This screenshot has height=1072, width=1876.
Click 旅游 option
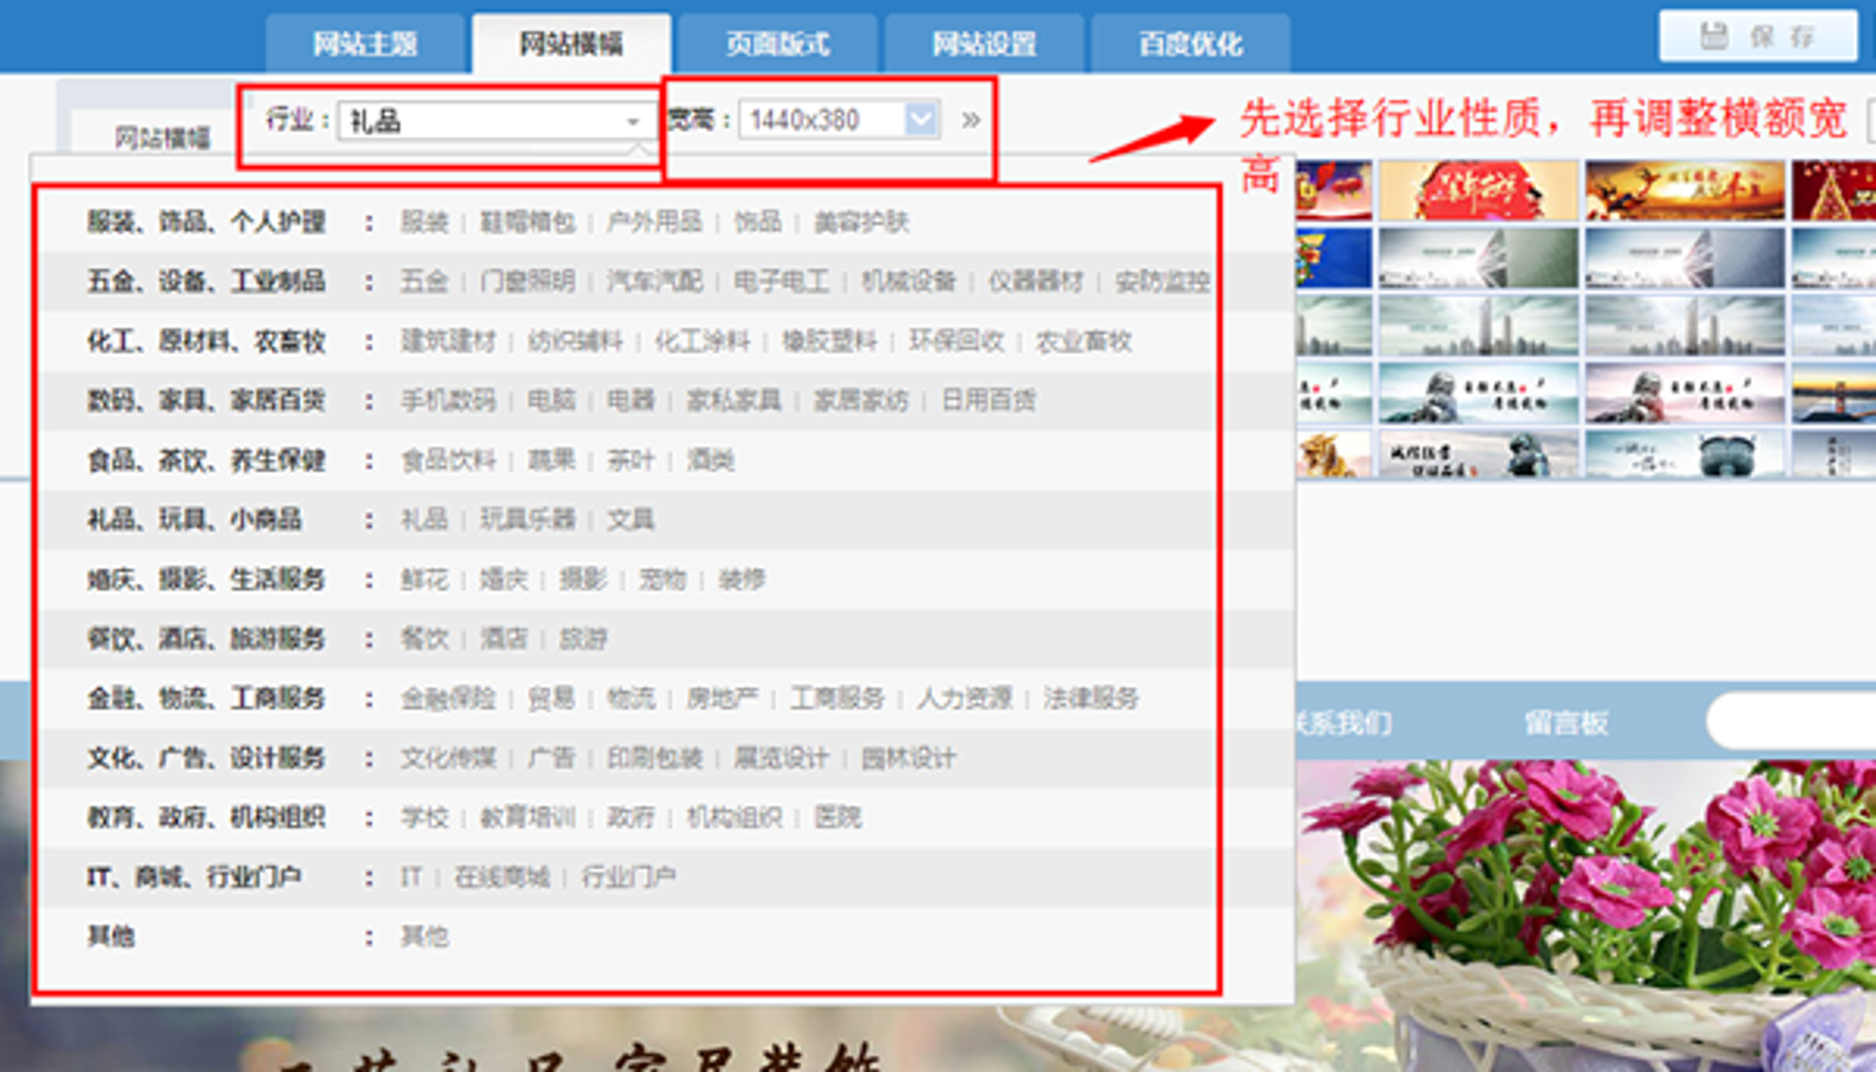[x=583, y=639]
